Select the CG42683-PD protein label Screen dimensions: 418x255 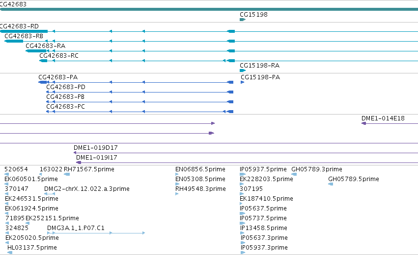[x=66, y=87]
